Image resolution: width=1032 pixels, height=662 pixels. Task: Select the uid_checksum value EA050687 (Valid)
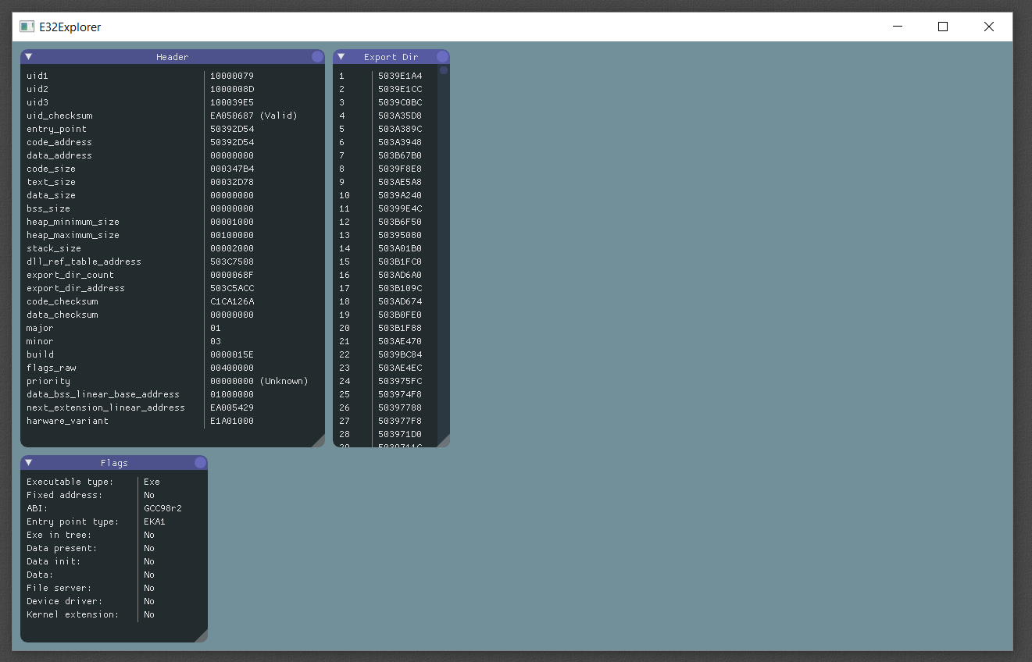pos(254,116)
